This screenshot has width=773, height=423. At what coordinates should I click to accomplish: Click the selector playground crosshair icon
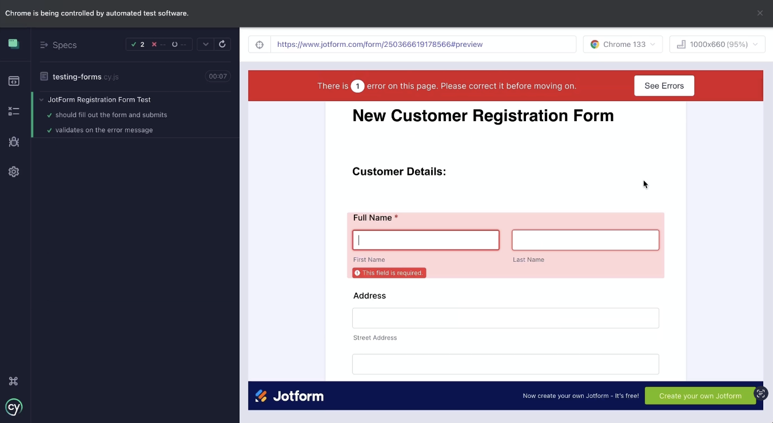tap(260, 45)
